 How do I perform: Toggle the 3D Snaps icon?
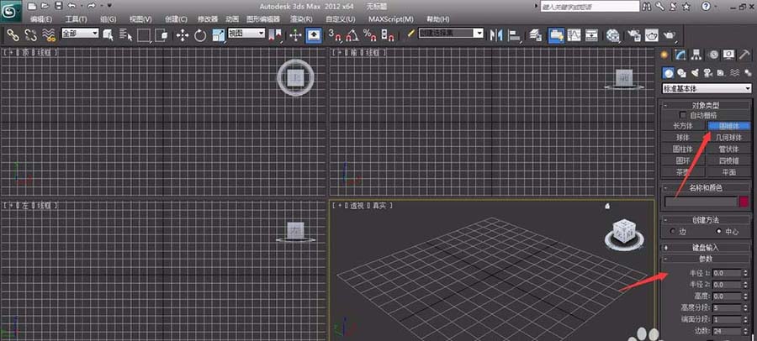(x=335, y=34)
